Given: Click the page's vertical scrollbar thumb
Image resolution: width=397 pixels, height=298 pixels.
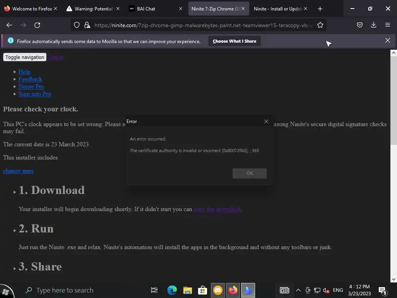Looking at the screenshot, I should point(394,101).
